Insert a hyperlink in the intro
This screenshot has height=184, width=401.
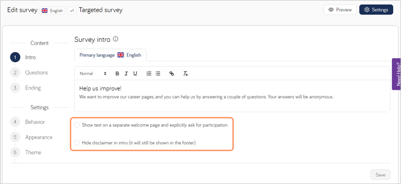click(171, 74)
